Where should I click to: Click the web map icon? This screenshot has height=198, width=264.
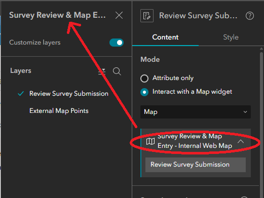[150, 141]
